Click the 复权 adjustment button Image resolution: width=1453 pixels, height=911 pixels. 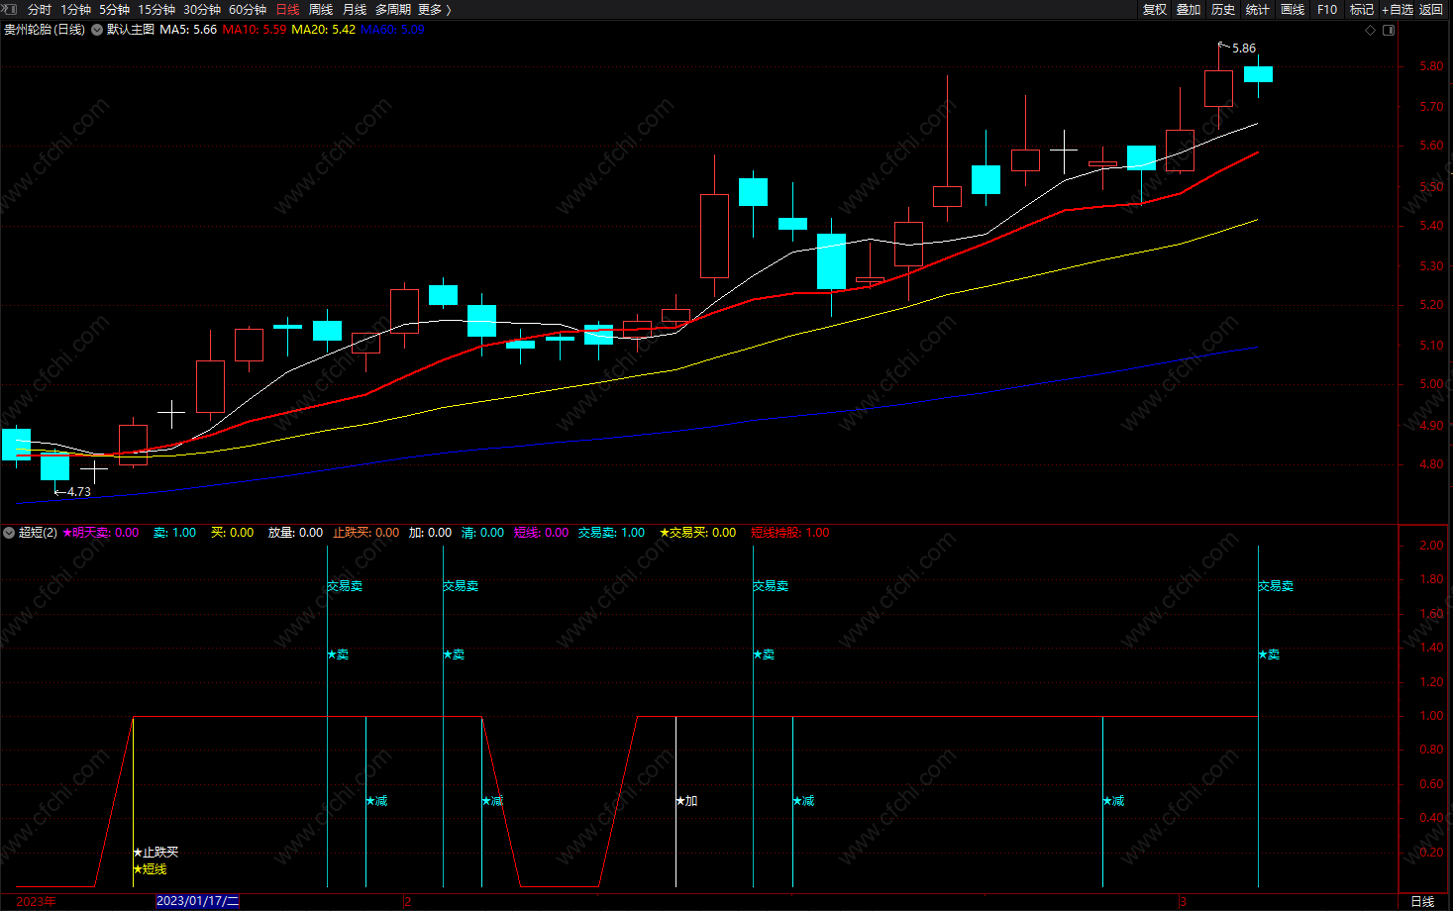[1155, 9]
